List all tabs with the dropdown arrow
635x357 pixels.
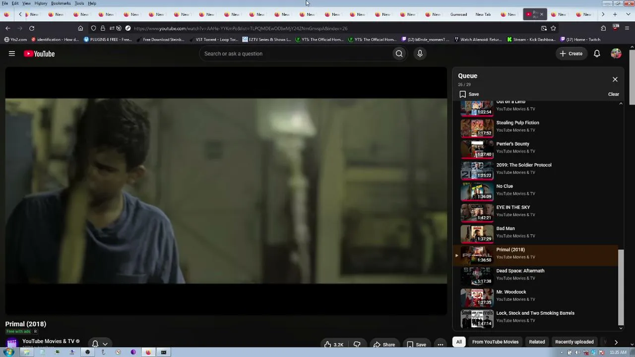(x=627, y=14)
